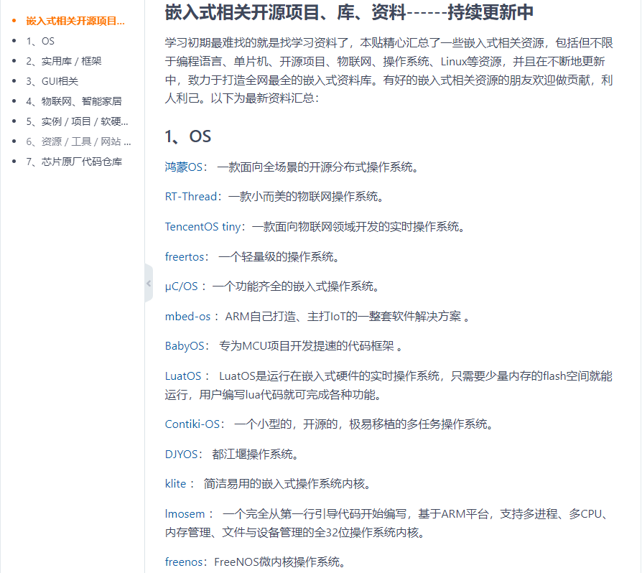The height and width of the screenshot is (573, 642).
Task: Click the page title 嵌入式相关开源项目、库、资料
Action: click(349, 12)
